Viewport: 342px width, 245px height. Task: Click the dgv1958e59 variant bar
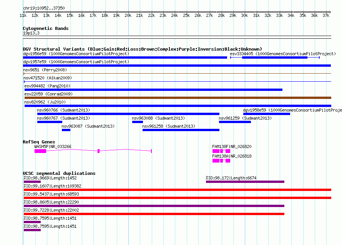(x=267, y=114)
